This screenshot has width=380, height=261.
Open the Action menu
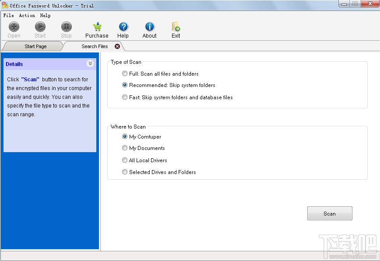click(27, 15)
